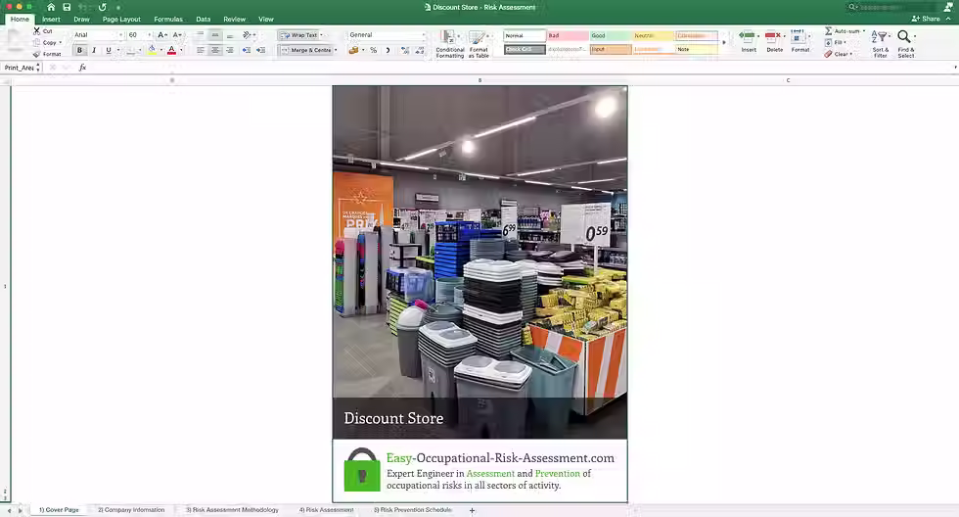Image resolution: width=959 pixels, height=517 pixels.
Task: Open the Draw ribbon tab
Action: [81, 19]
